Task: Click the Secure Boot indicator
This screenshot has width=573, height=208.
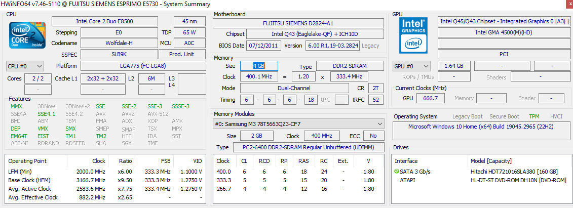Action: click(504, 117)
